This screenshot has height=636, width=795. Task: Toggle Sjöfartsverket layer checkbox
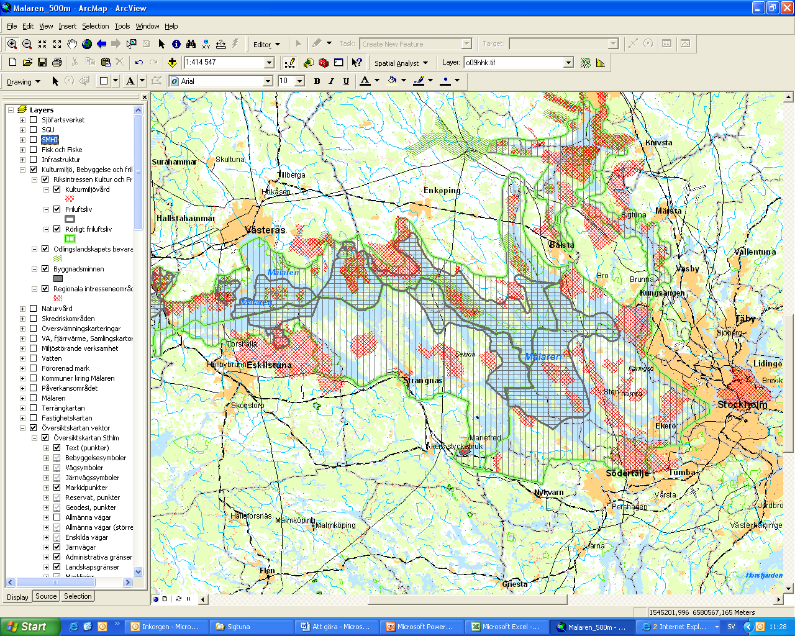[x=34, y=120]
